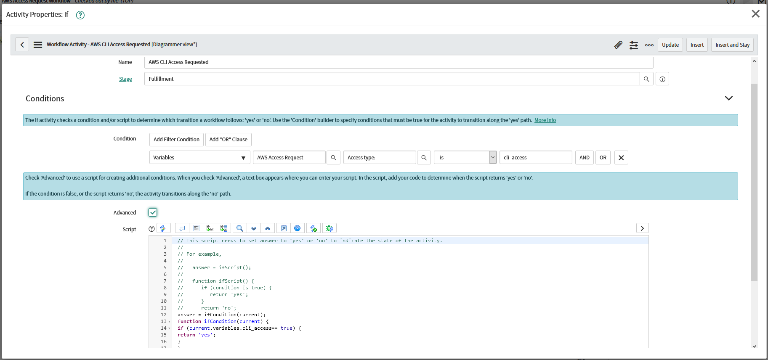Image resolution: width=768 pixels, height=360 pixels.
Task: Collapse the Conditions section
Action: pyautogui.click(x=729, y=98)
